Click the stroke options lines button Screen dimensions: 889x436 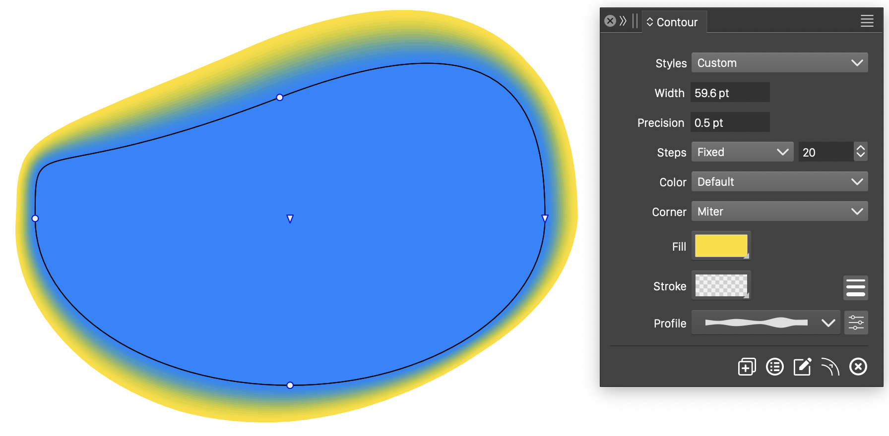point(855,287)
